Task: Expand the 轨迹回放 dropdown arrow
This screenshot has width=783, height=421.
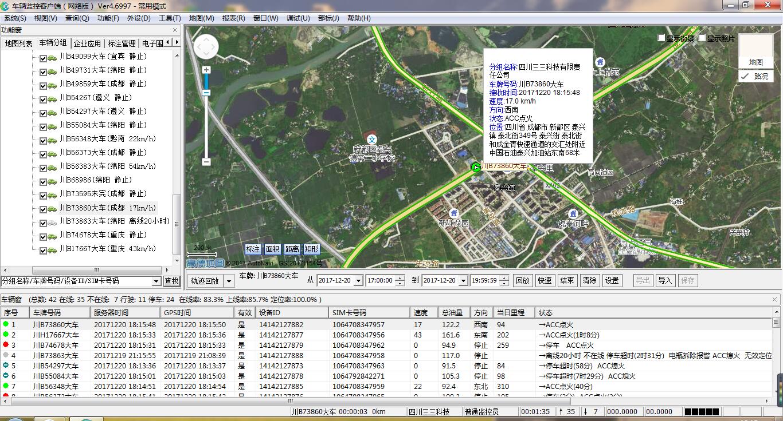Action: point(229,281)
